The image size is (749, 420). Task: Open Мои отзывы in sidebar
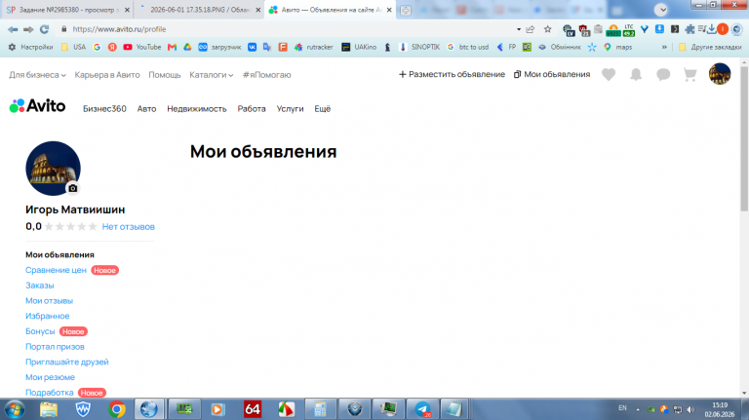(x=49, y=301)
